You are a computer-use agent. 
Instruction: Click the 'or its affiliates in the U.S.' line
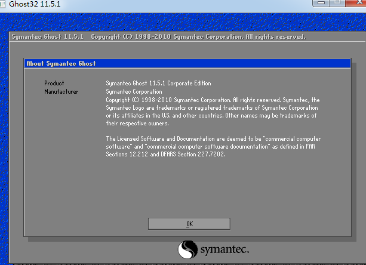tap(211, 115)
